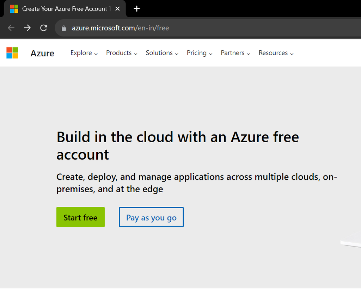Click the Microsoft logo in the navigation bar

point(12,52)
